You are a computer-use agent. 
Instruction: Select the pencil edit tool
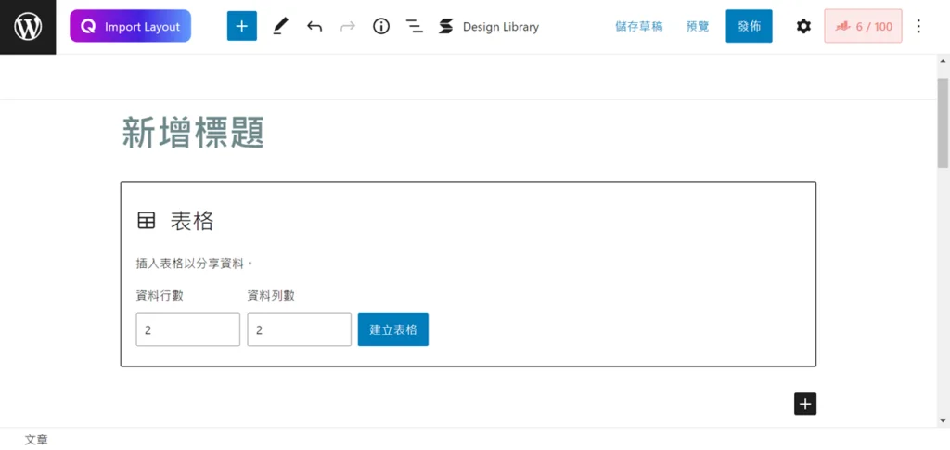click(x=280, y=26)
